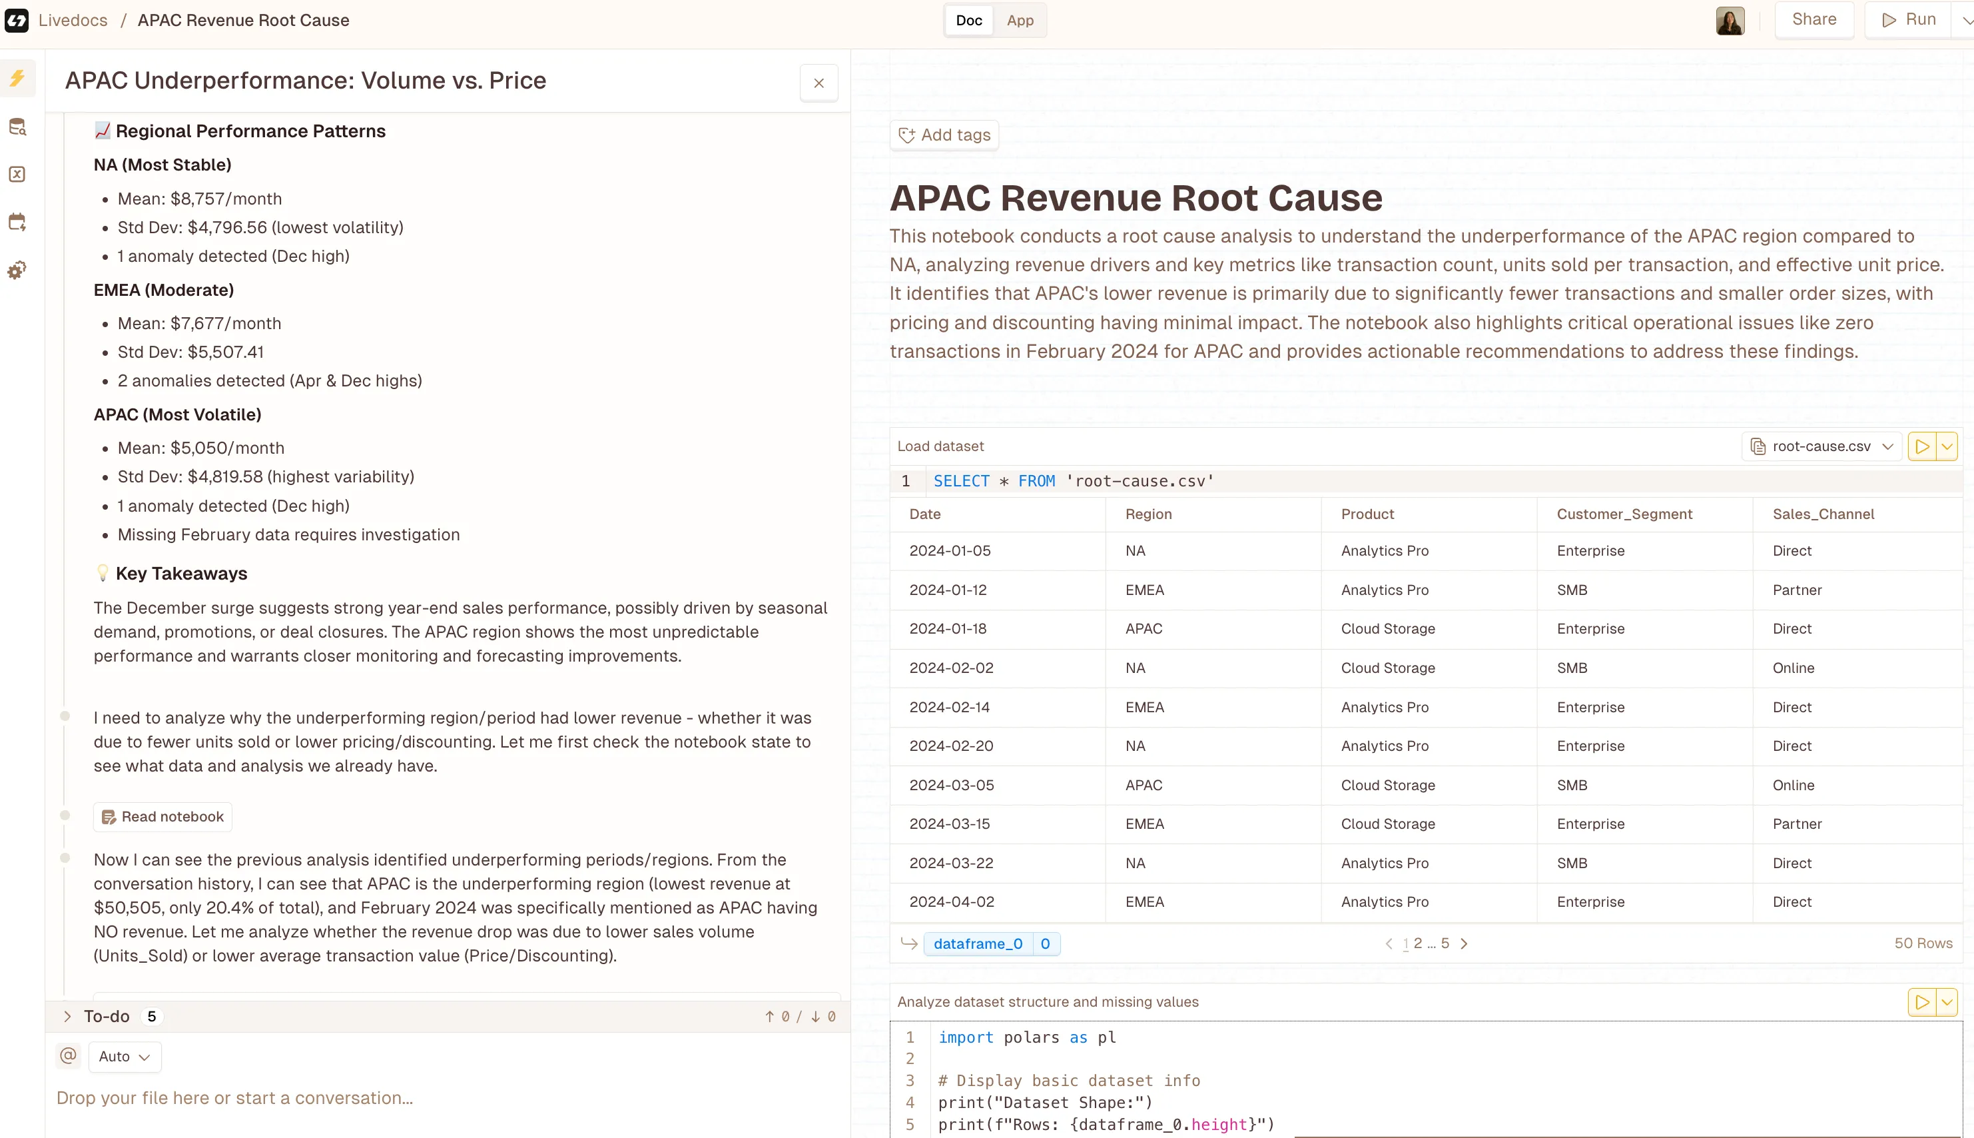
Task: Select the dataframe_0 output reference
Action: click(977, 943)
